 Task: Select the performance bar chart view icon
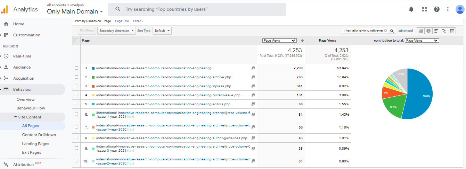(x=436, y=31)
